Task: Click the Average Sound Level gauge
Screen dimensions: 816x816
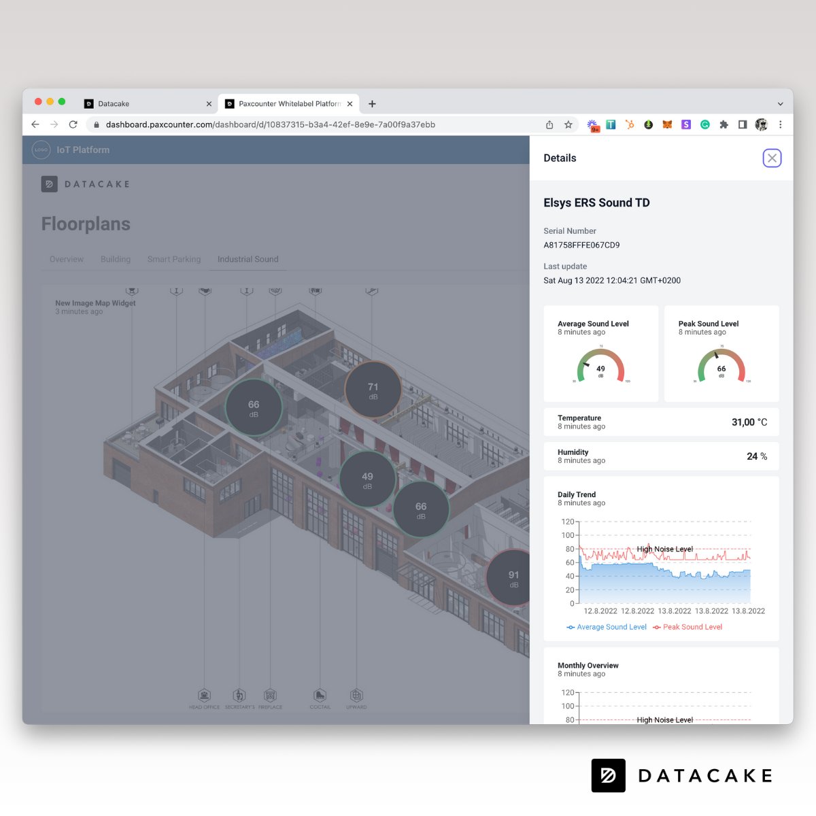Action: click(600, 367)
